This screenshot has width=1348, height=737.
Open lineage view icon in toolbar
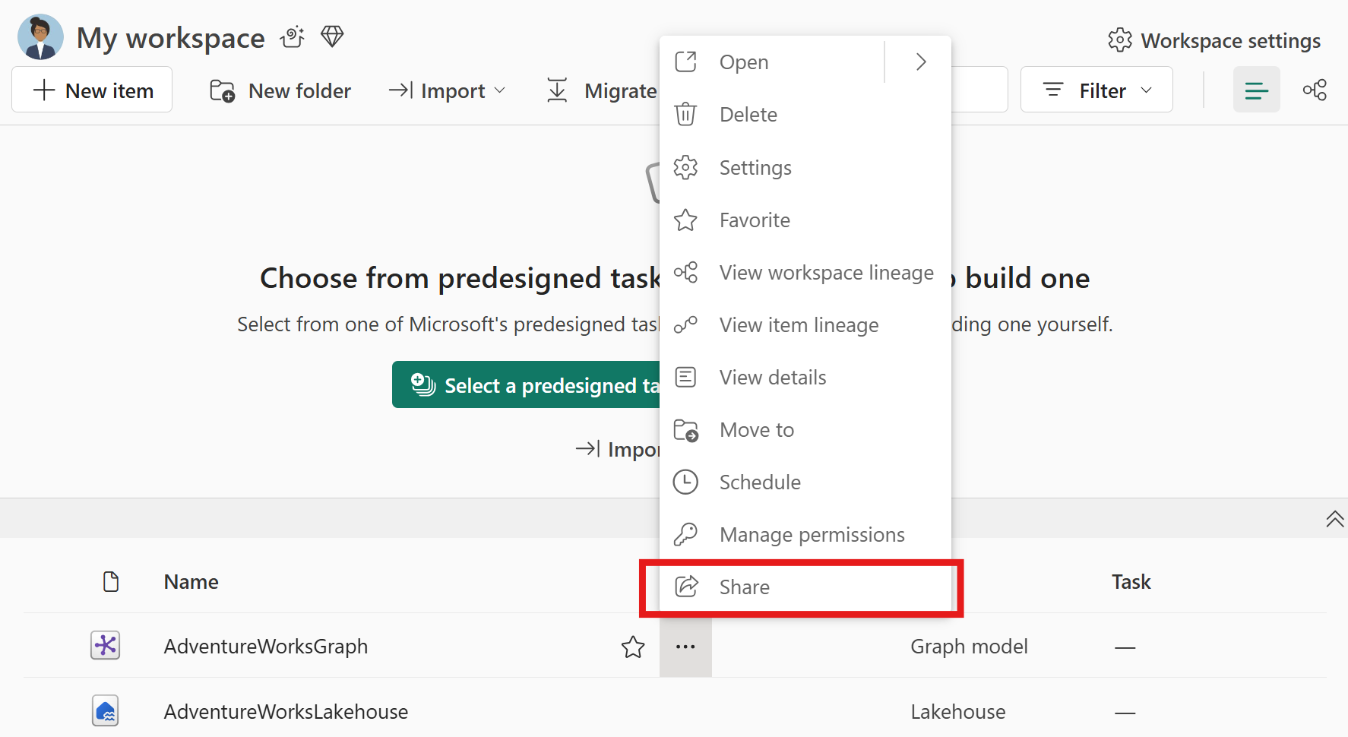coord(1315,90)
